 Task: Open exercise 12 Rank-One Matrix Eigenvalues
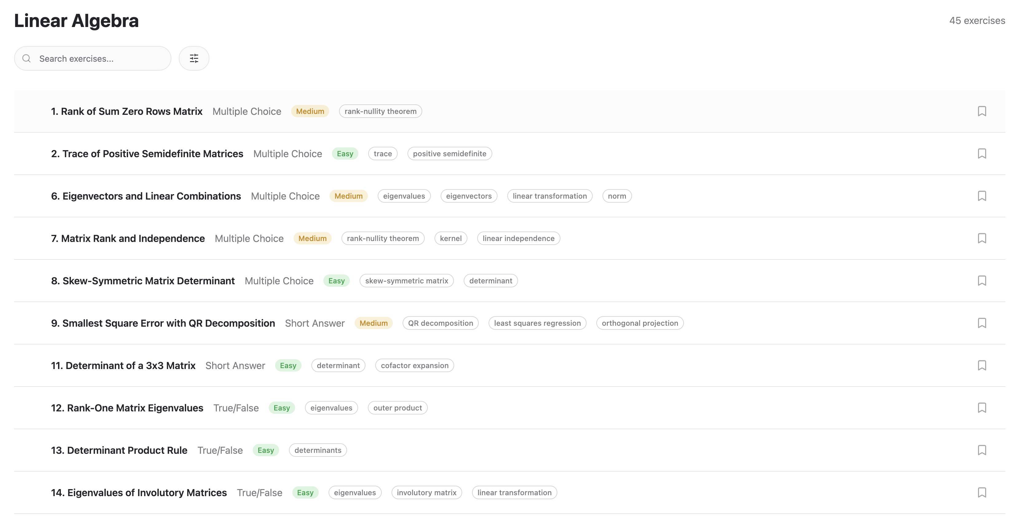127,408
